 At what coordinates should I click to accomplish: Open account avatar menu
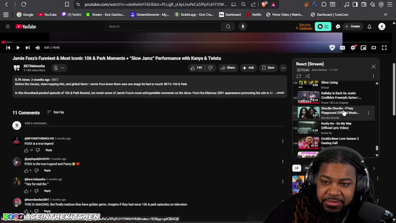[382, 27]
